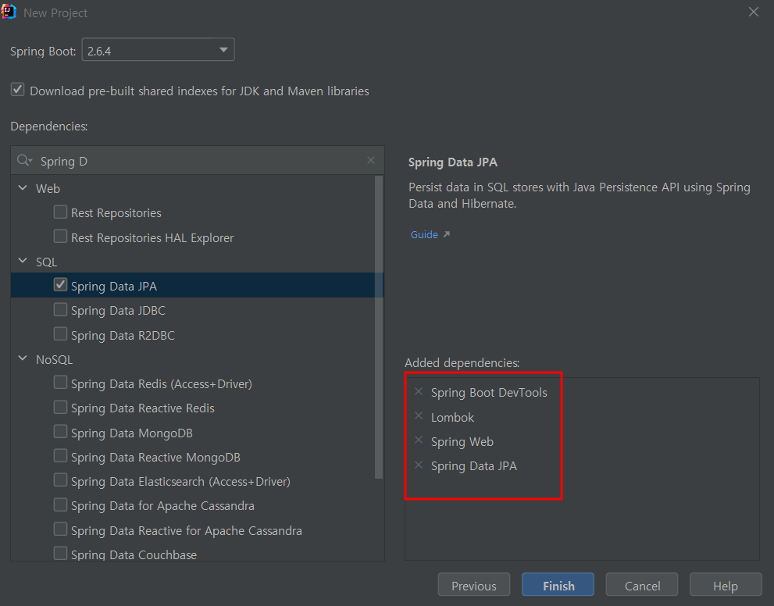Screen dimensions: 774x606
Task: Enable the Spring Data JDBC dependency
Action: coord(60,309)
